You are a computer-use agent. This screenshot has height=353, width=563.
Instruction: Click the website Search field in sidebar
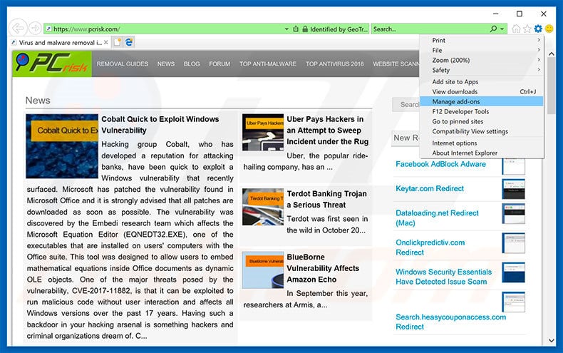coord(406,104)
